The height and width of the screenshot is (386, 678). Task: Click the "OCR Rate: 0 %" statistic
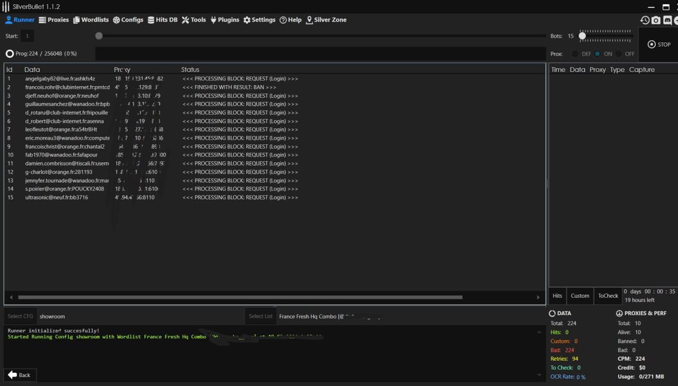click(568, 377)
